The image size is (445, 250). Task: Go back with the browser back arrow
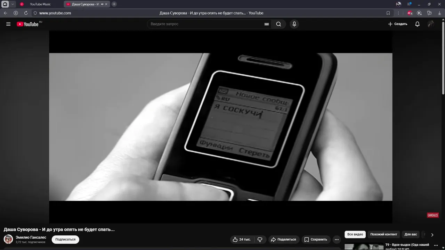[6, 13]
